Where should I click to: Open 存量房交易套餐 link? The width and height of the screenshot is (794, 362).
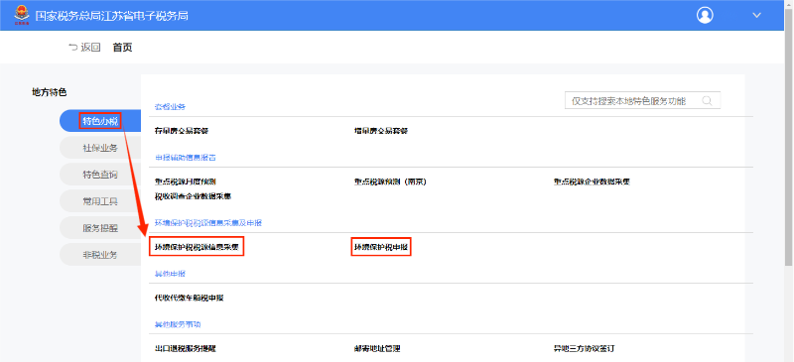[182, 131]
